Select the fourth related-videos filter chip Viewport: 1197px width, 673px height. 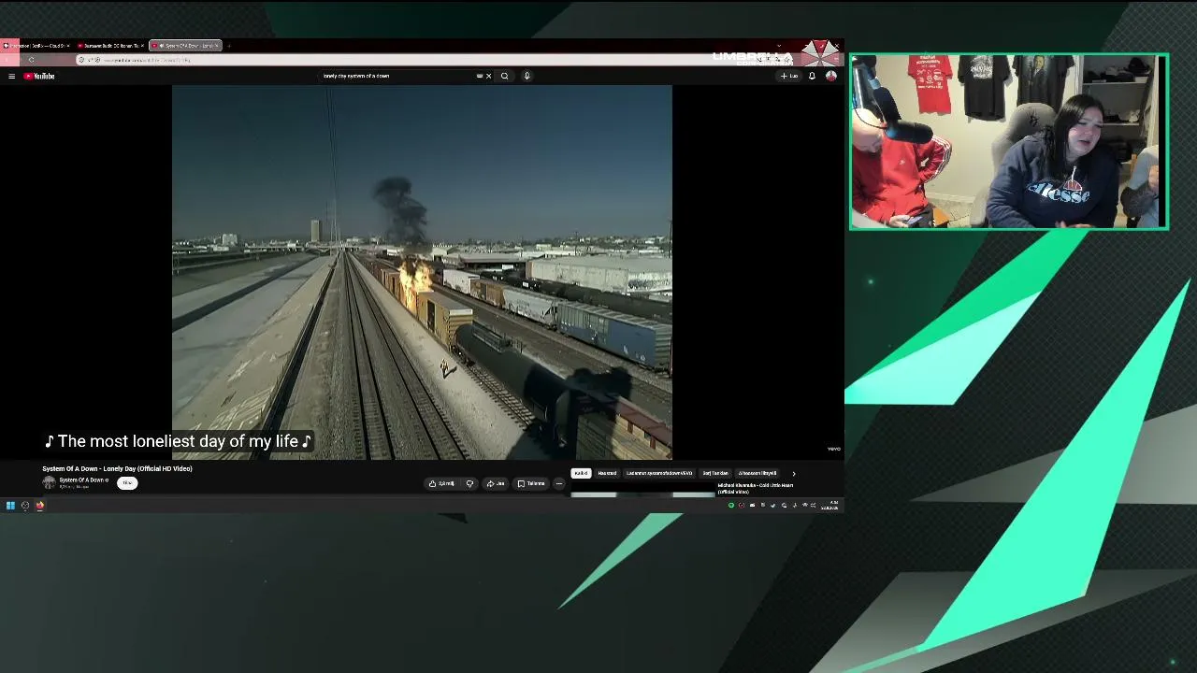pos(715,473)
